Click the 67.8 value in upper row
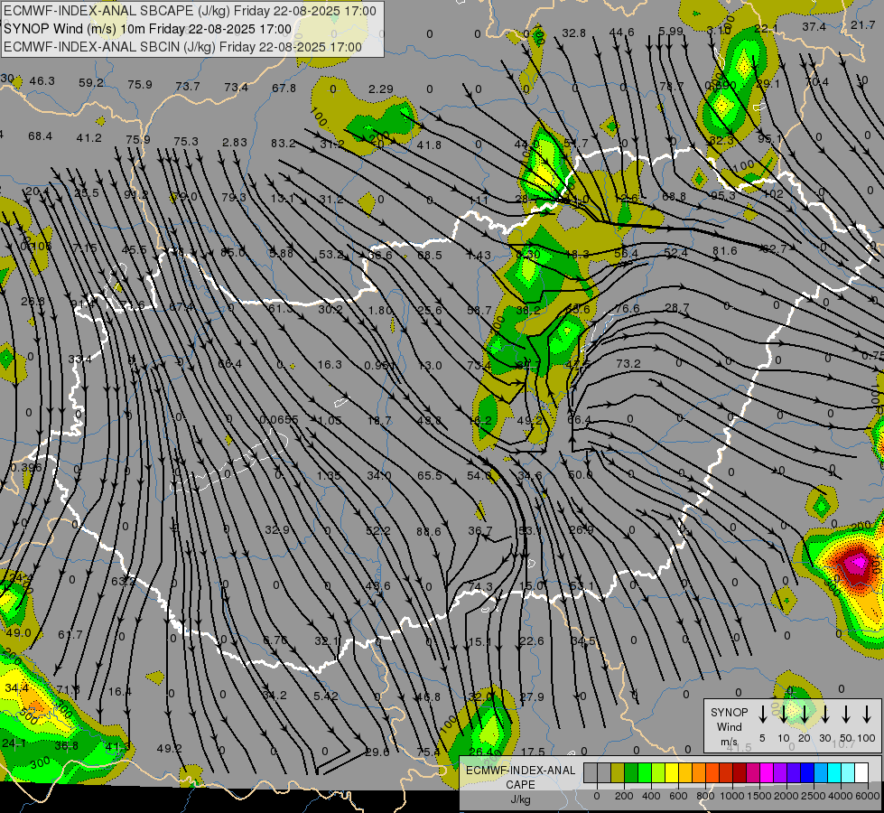Screen dimensions: 884x813 (284, 89)
